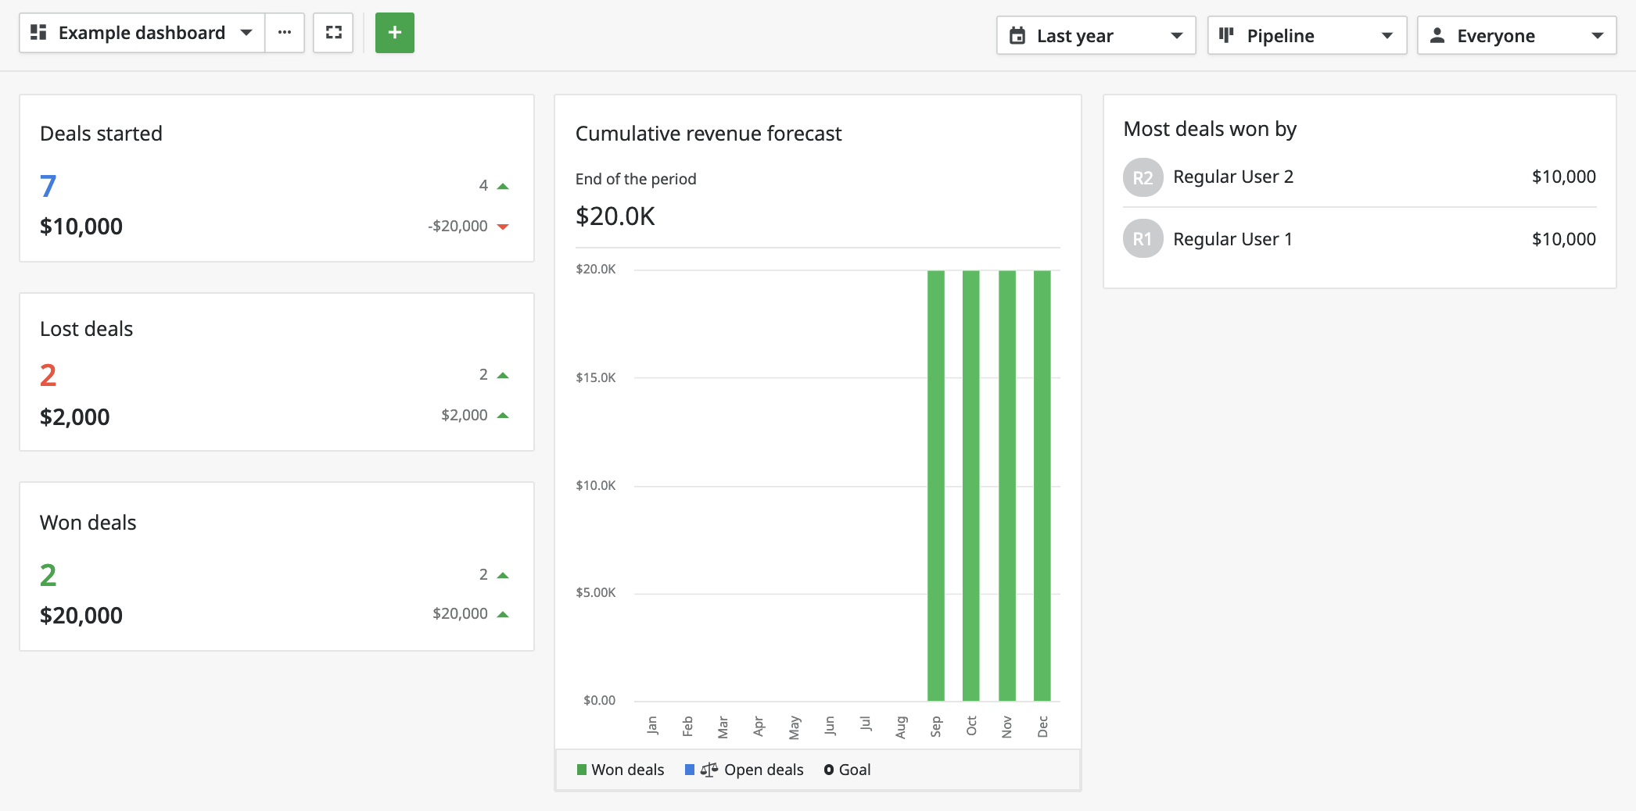Click the person icon in the user filter

(1437, 36)
